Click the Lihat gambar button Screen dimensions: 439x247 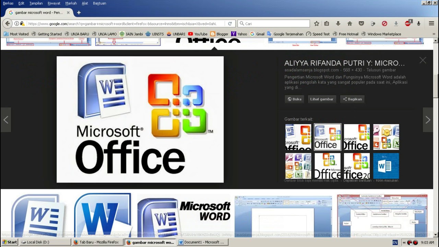(x=322, y=99)
